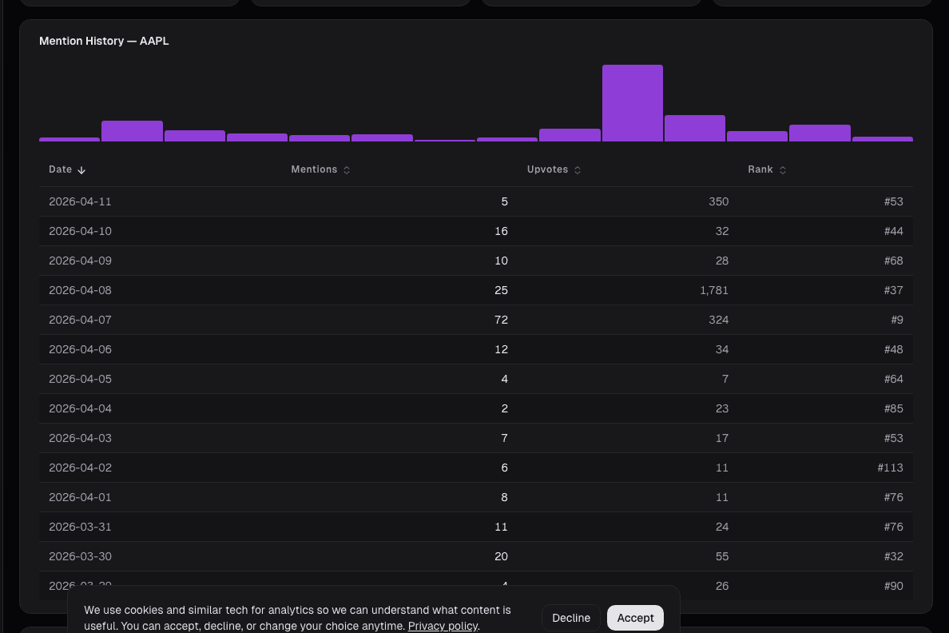Image resolution: width=949 pixels, height=633 pixels.
Task: Sort table by Date column header
Action: (x=61, y=169)
